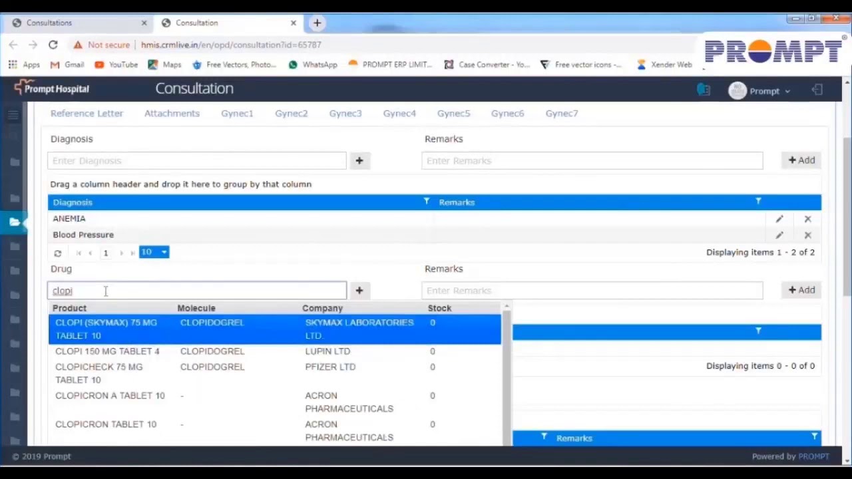Click the Drug search field containing clopi
This screenshot has height=479, width=852.
[x=197, y=290]
